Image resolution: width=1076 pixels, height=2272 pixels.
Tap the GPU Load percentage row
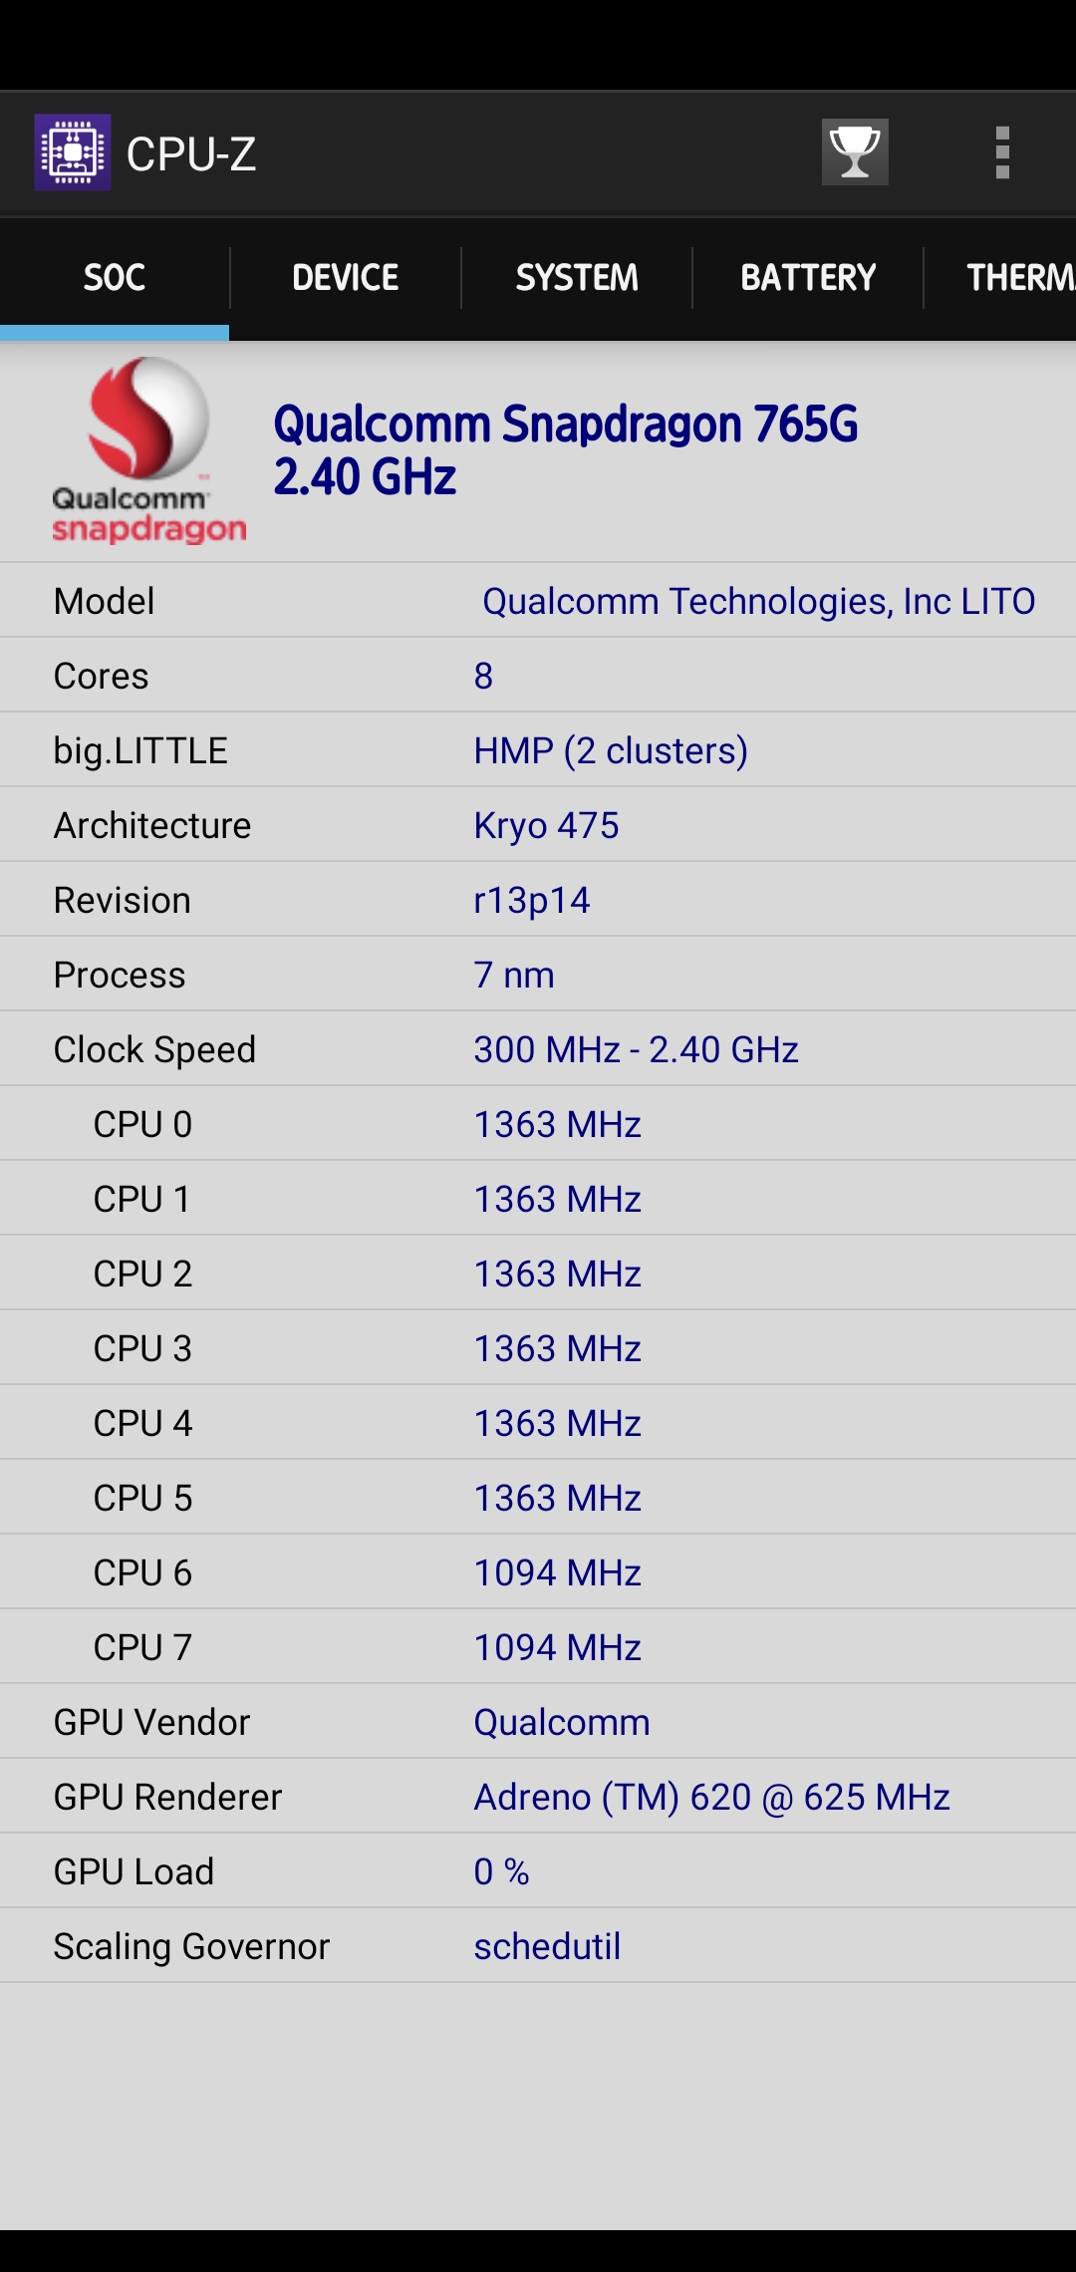[x=538, y=1871]
